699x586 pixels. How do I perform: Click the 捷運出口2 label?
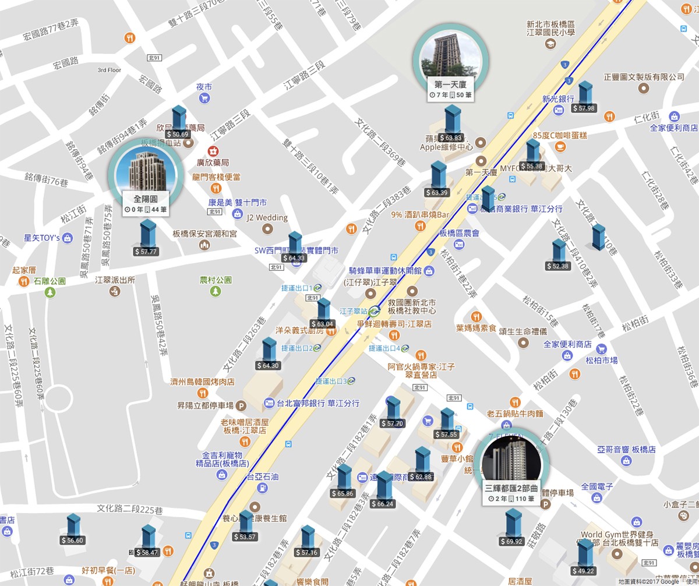298,348
